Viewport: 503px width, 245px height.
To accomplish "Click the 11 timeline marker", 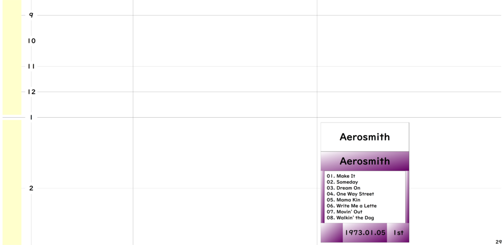I will coord(31,66).
